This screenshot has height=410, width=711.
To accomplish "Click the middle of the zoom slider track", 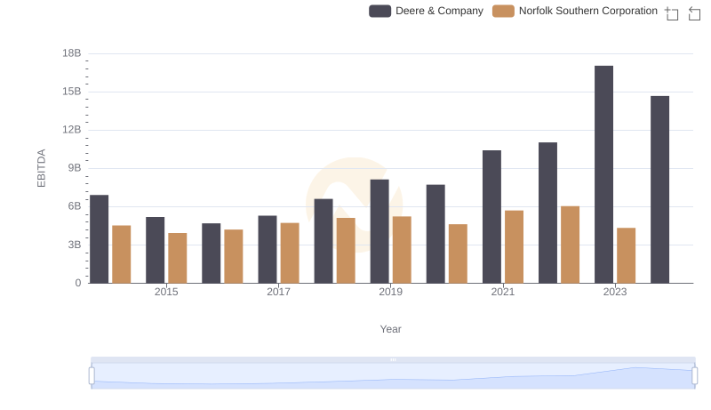I will [393, 377].
